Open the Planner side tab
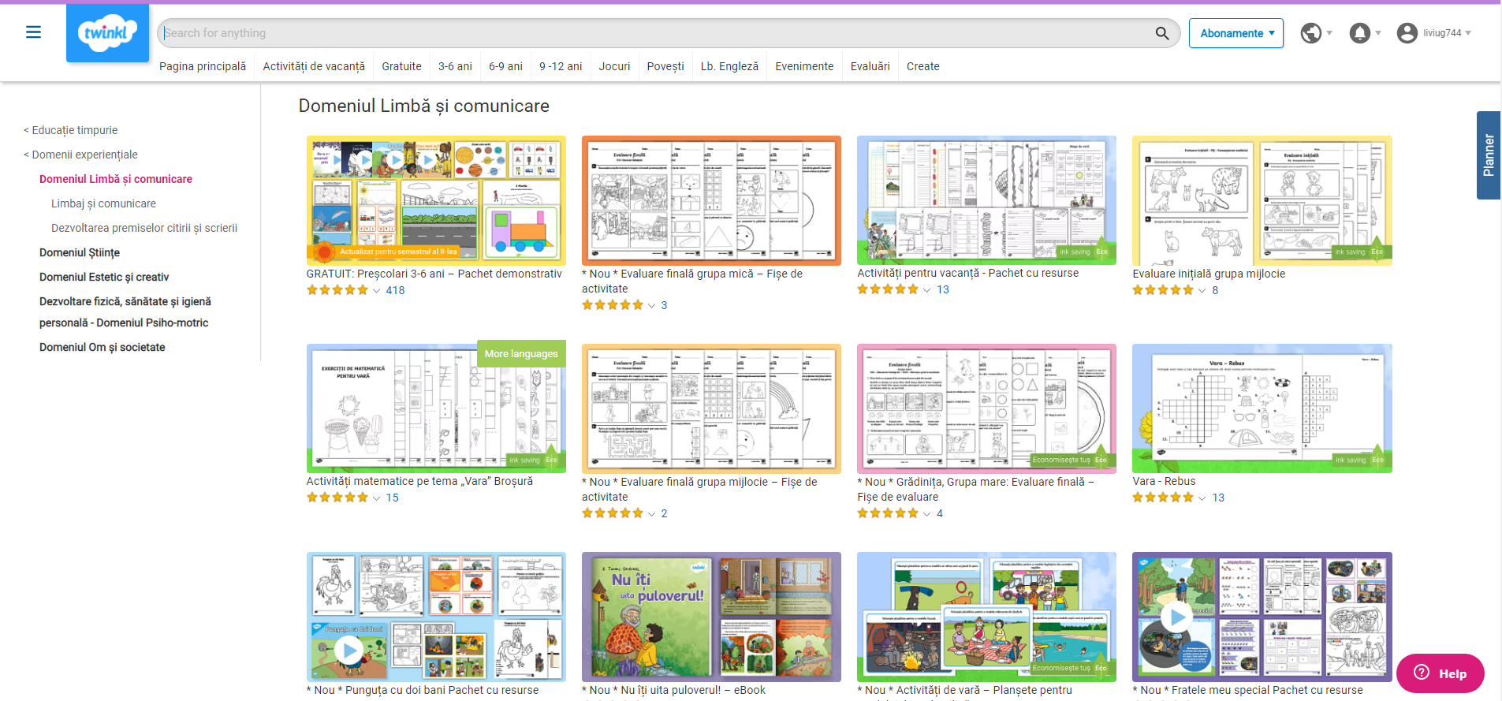 click(x=1488, y=155)
